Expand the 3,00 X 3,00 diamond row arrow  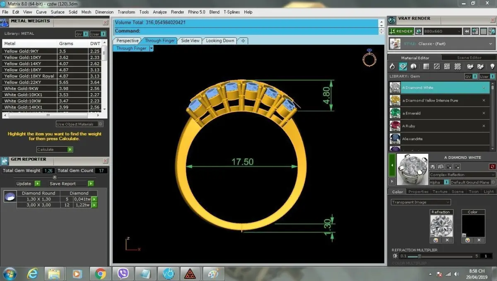(x=94, y=205)
